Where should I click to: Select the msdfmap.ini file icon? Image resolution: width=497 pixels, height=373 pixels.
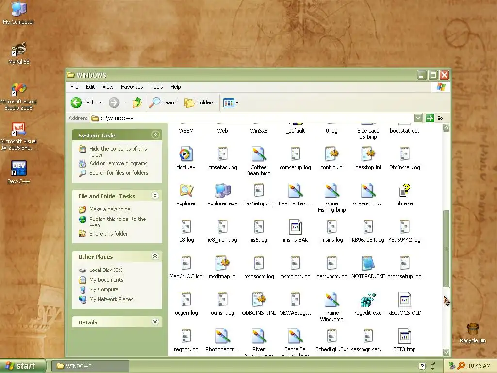[x=222, y=263]
